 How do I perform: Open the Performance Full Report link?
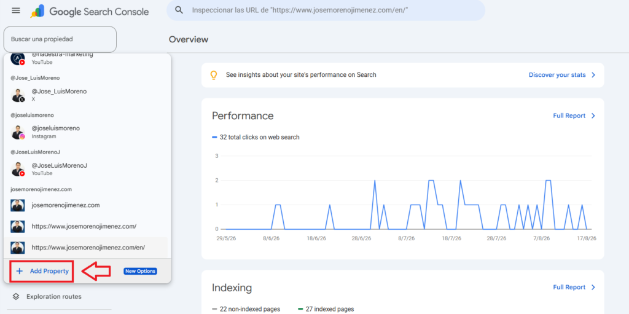(569, 116)
